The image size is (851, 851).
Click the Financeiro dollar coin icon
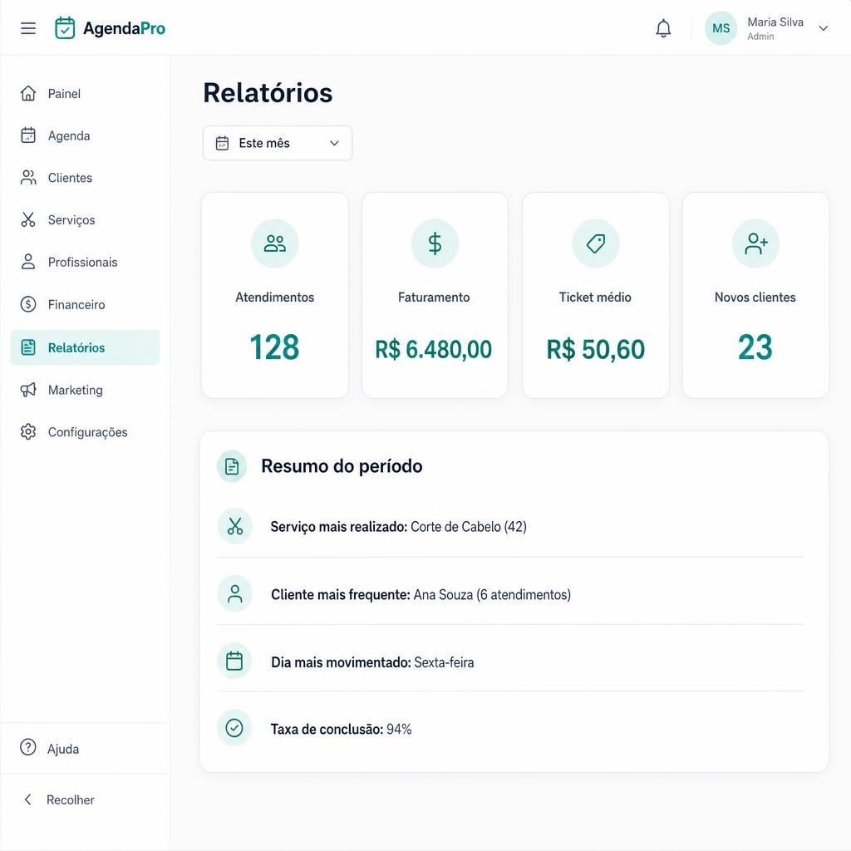pyautogui.click(x=28, y=304)
